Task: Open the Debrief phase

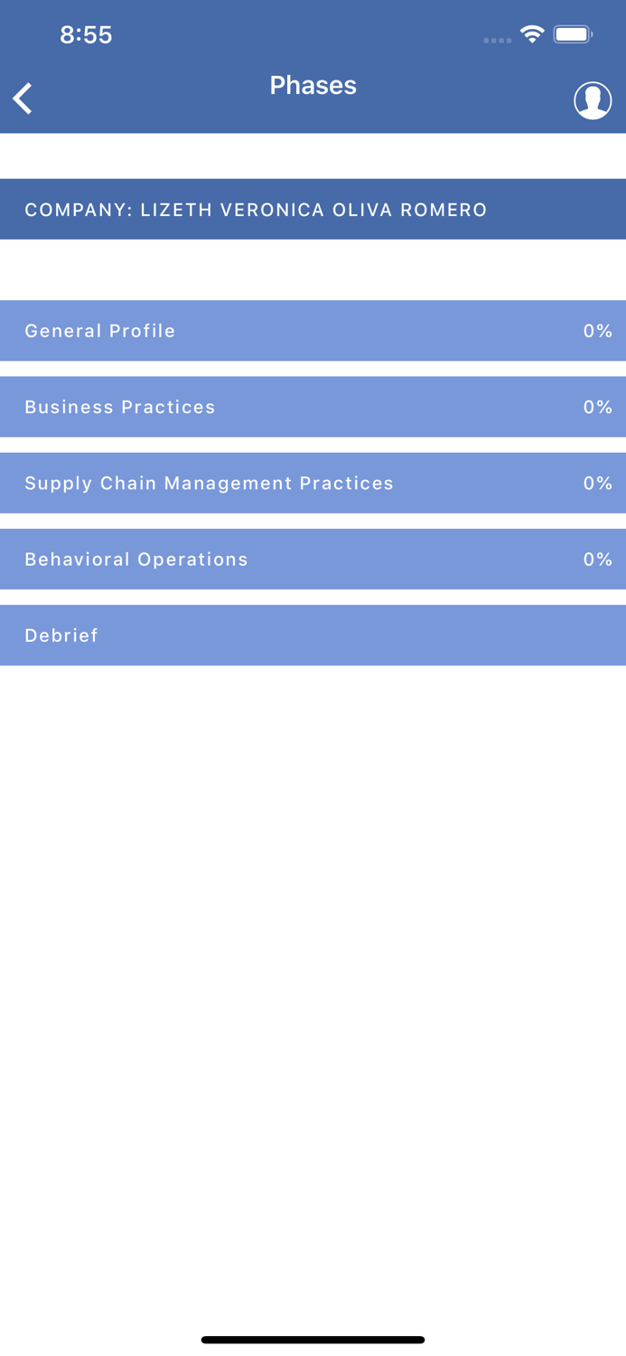Action: 61,636
